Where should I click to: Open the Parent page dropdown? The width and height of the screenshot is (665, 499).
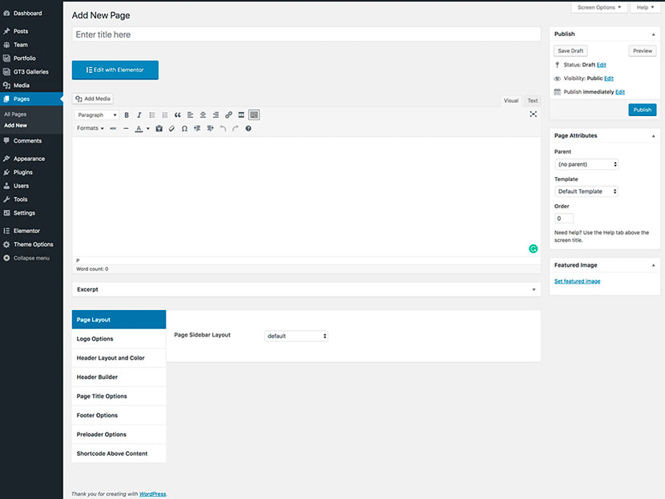click(586, 164)
